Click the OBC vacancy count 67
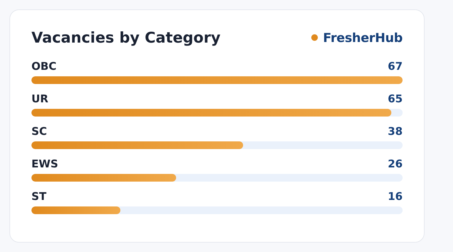This screenshot has width=453, height=252. [395, 66]
